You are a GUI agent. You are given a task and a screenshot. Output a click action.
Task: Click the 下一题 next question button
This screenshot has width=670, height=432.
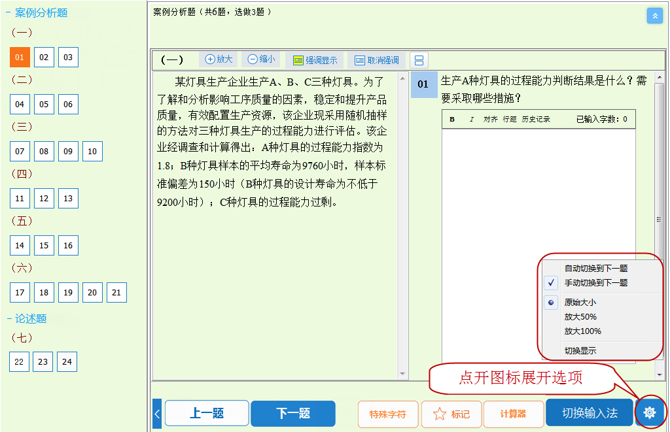click(292, 413)
